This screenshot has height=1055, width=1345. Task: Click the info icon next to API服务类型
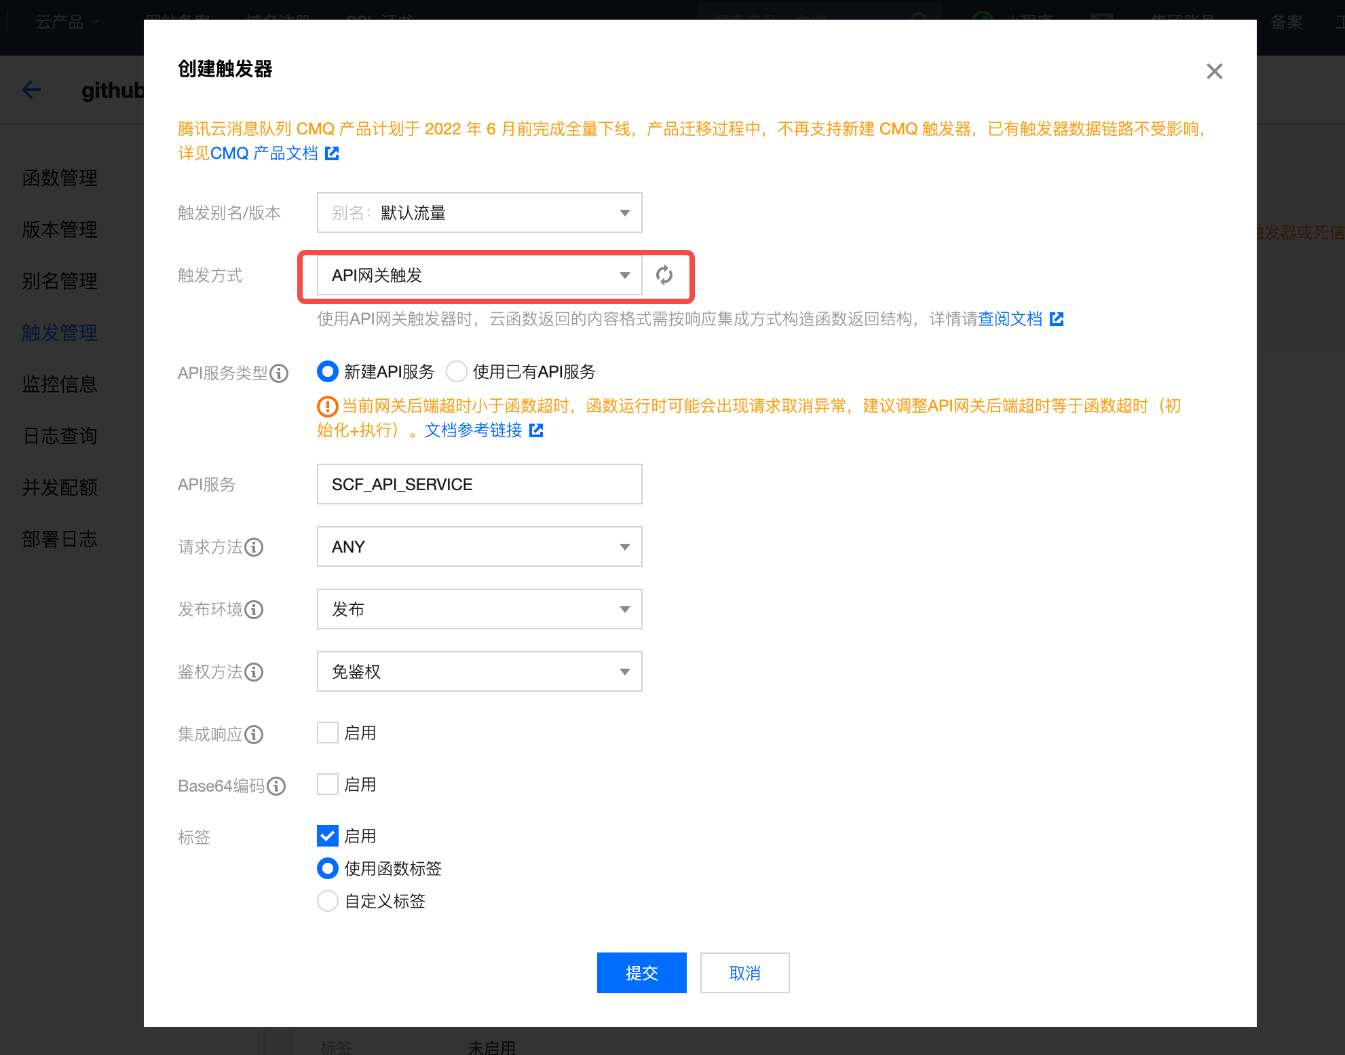tap(279, 373)
